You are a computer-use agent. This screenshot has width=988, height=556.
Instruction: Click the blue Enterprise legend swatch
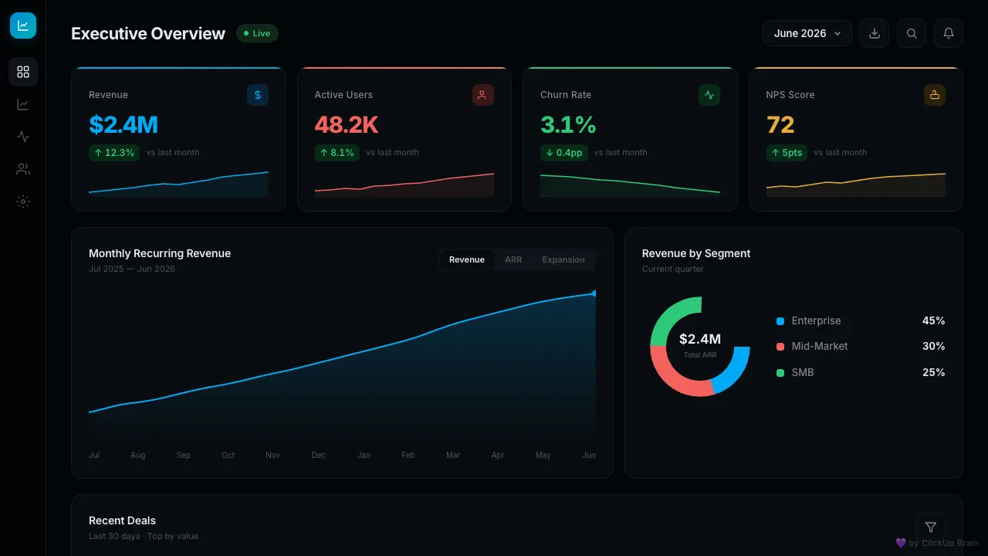pos(780,321)
